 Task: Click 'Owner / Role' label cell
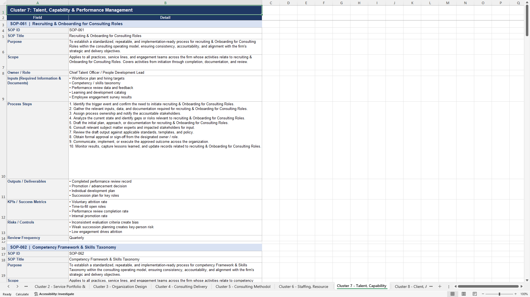[x=38, y=73]
